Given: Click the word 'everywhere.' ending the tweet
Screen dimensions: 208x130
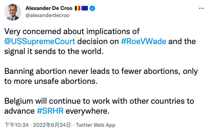Looking at the screenshot, I should [88, 111].
